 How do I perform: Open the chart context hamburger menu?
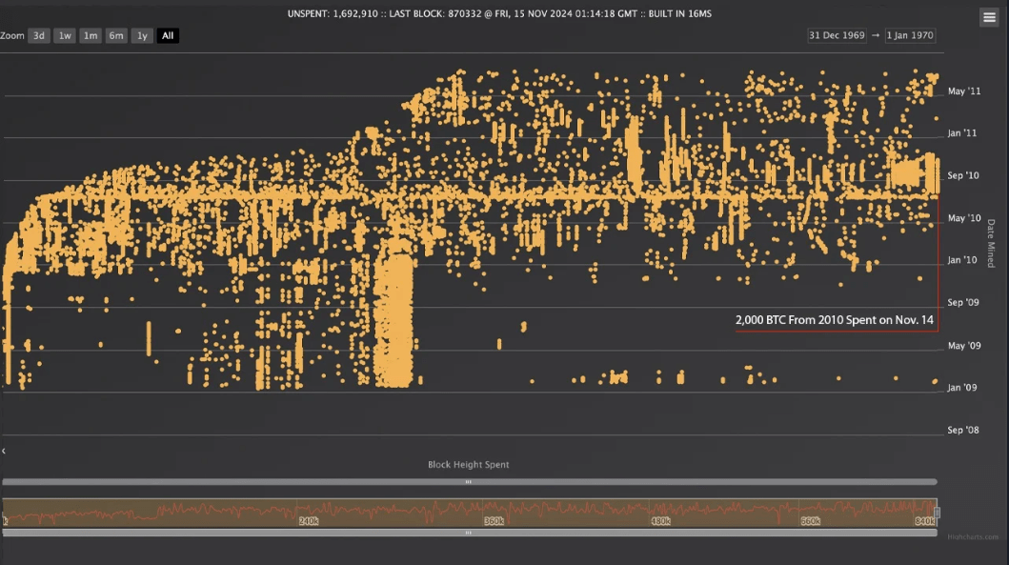[989, 17]
